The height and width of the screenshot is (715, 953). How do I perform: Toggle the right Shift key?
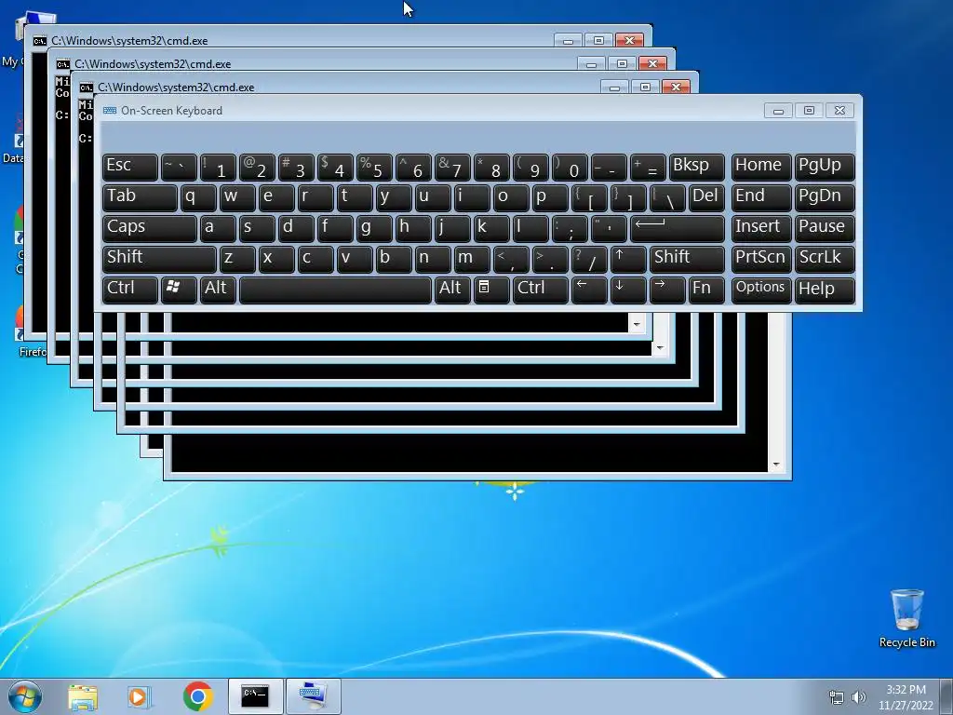687,259
